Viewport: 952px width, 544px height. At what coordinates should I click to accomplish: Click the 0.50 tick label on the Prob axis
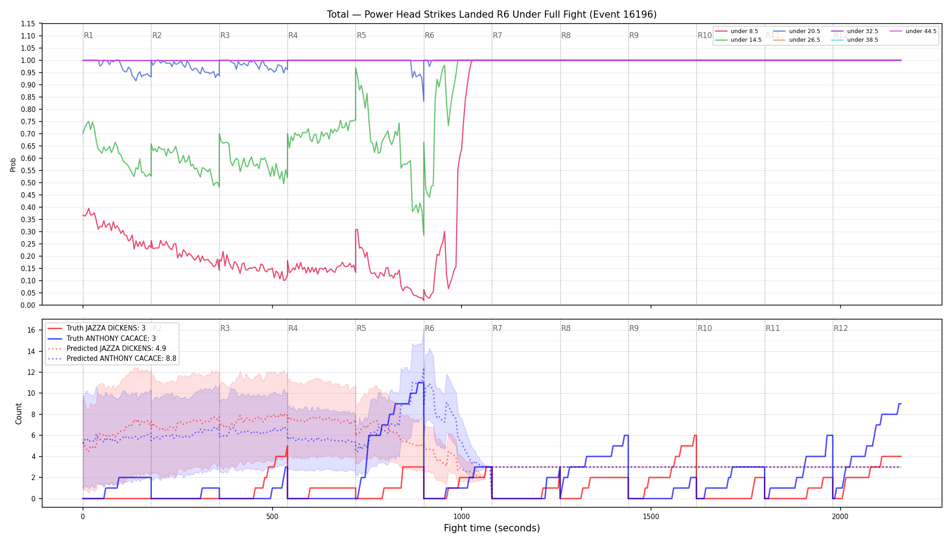point(28,183)
